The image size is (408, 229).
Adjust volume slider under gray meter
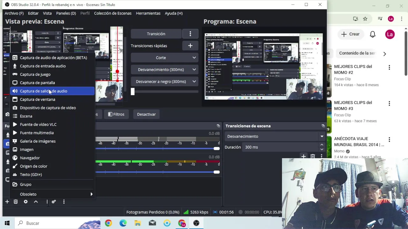click(x=216, y=149)
